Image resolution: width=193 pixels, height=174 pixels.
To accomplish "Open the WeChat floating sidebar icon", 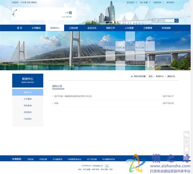I will (x=186, y=135).
